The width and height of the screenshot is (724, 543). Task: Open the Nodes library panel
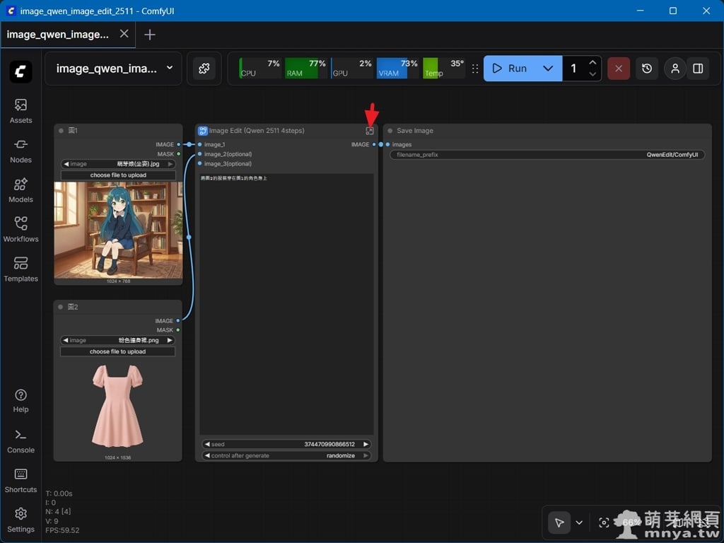[21, 151]
